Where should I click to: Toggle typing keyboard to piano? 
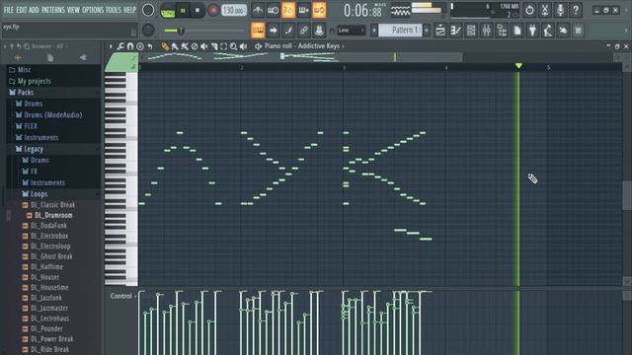pyautogui.click(x=258, y=31)
